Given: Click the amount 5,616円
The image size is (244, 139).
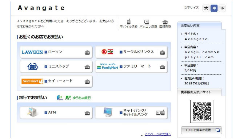Looking at the screenshot, I should [190, 70].
